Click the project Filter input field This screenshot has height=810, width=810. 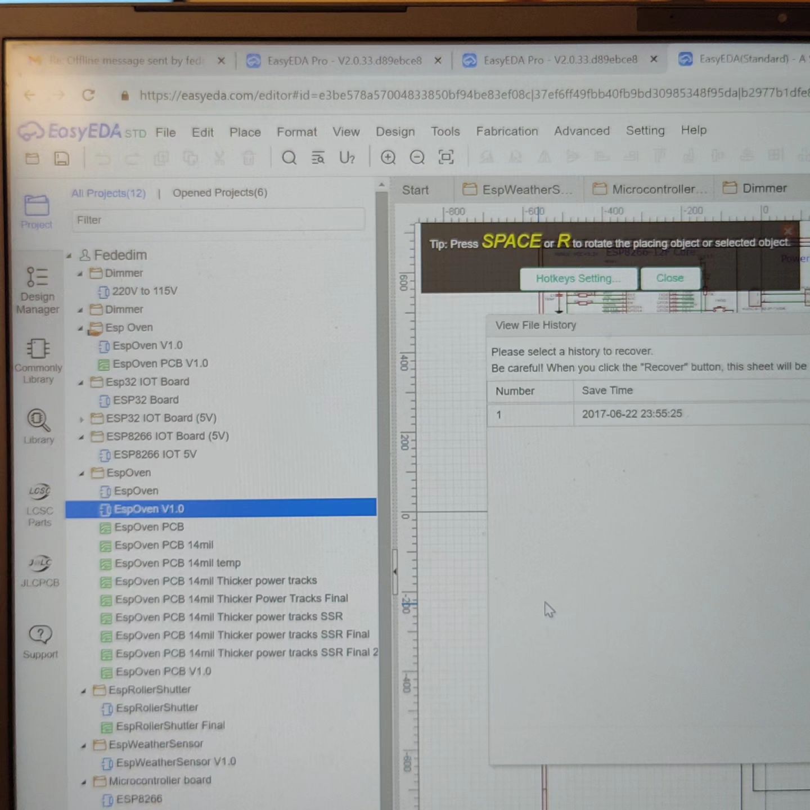[218, 220]
